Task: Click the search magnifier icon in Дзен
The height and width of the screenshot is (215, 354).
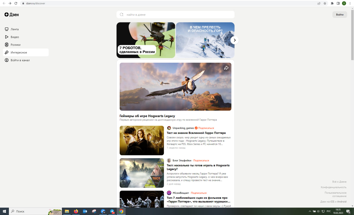Action: (x=121, y=14)
